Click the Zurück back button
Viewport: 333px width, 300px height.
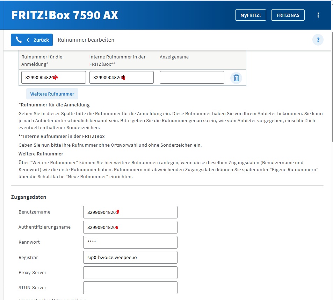tap(32, 40)
